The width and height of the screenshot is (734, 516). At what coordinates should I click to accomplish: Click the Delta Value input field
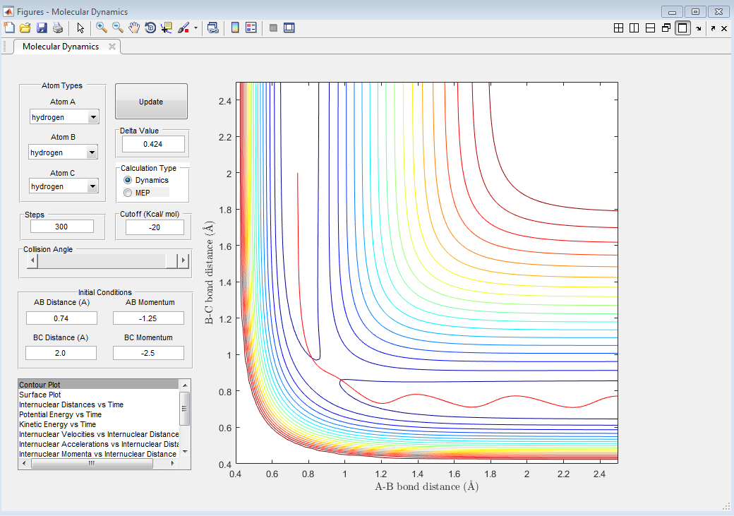[153, 144]
